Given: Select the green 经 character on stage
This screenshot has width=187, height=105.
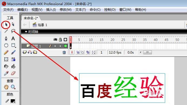Looking at the screenshot, I should (125, 87).
